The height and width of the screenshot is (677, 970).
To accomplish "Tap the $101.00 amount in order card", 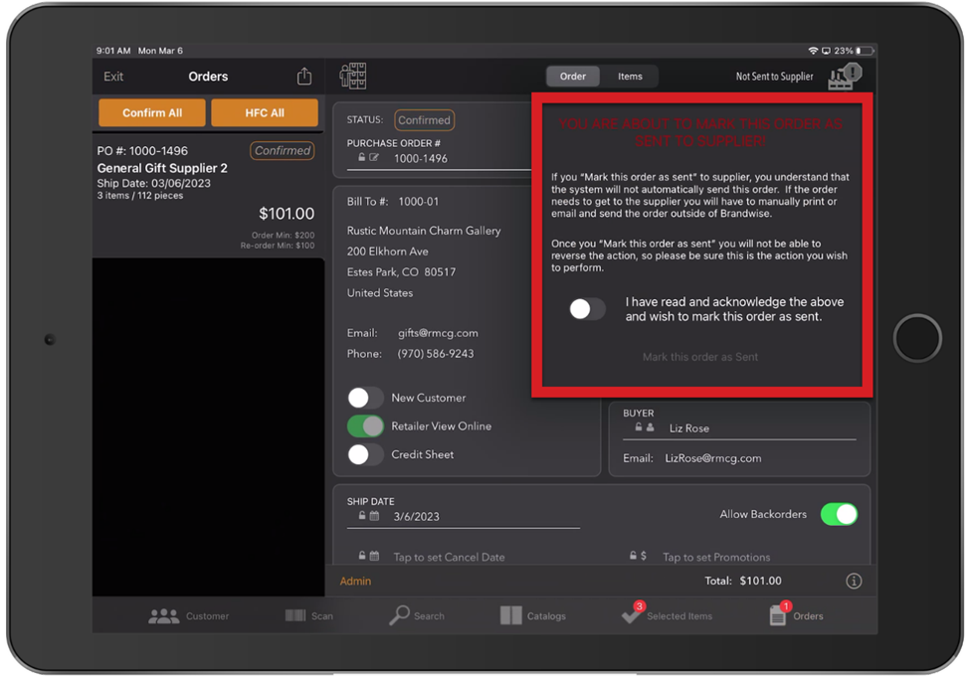I will 287,214.
